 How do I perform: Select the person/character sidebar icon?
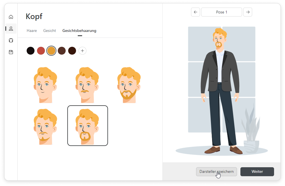click(x=11, y=29)
